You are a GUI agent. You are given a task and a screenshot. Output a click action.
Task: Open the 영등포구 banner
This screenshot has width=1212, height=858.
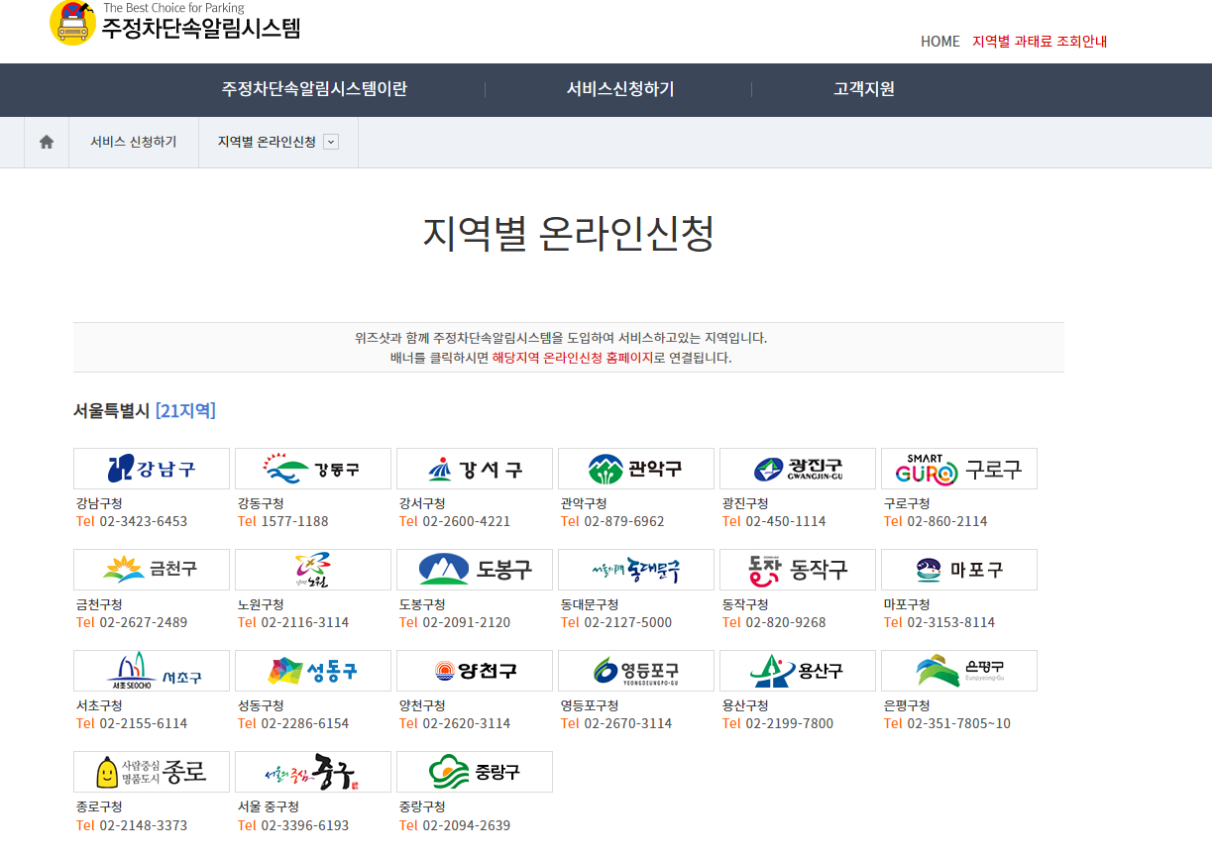pos(636,671)
